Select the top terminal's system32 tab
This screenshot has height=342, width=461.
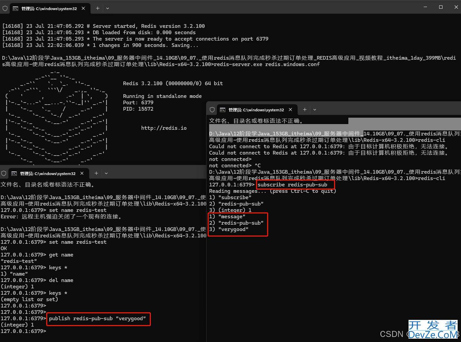pos(49,8)
